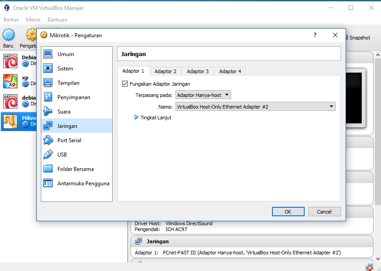Open the Suara settings category

pyautogui.click(x=77, y=111)
